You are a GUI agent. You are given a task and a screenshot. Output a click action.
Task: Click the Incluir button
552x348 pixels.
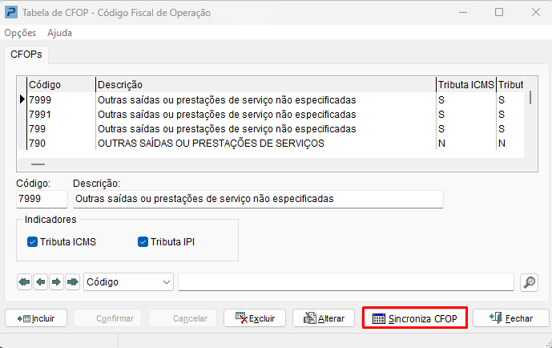[x=36, y=318]
